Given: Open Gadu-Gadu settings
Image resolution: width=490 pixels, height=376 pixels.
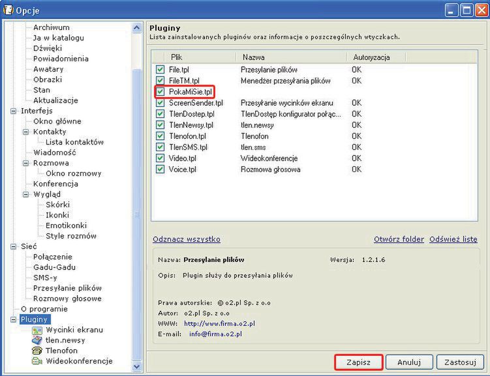Looking at the screenshot, I should [54, 267].
